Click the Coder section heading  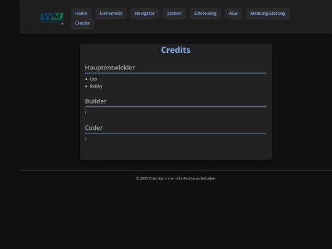(94, 128)
